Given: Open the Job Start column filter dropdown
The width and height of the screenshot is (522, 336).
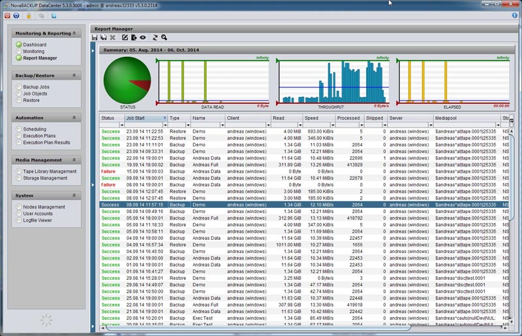Looking at the screenshot, I should point(165,125).
